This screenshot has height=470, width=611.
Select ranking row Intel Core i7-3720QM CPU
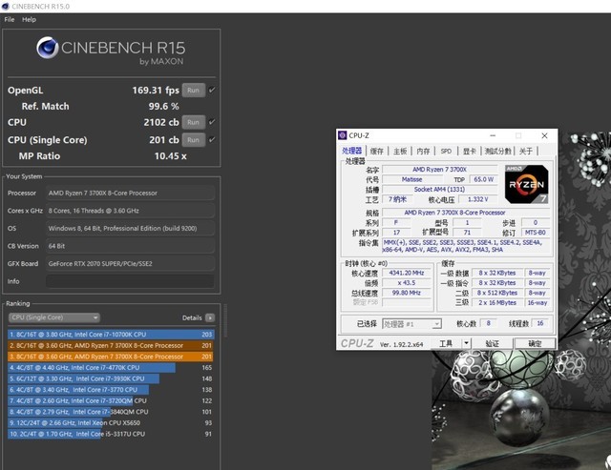pyautogui.click(x=111, y=400)
